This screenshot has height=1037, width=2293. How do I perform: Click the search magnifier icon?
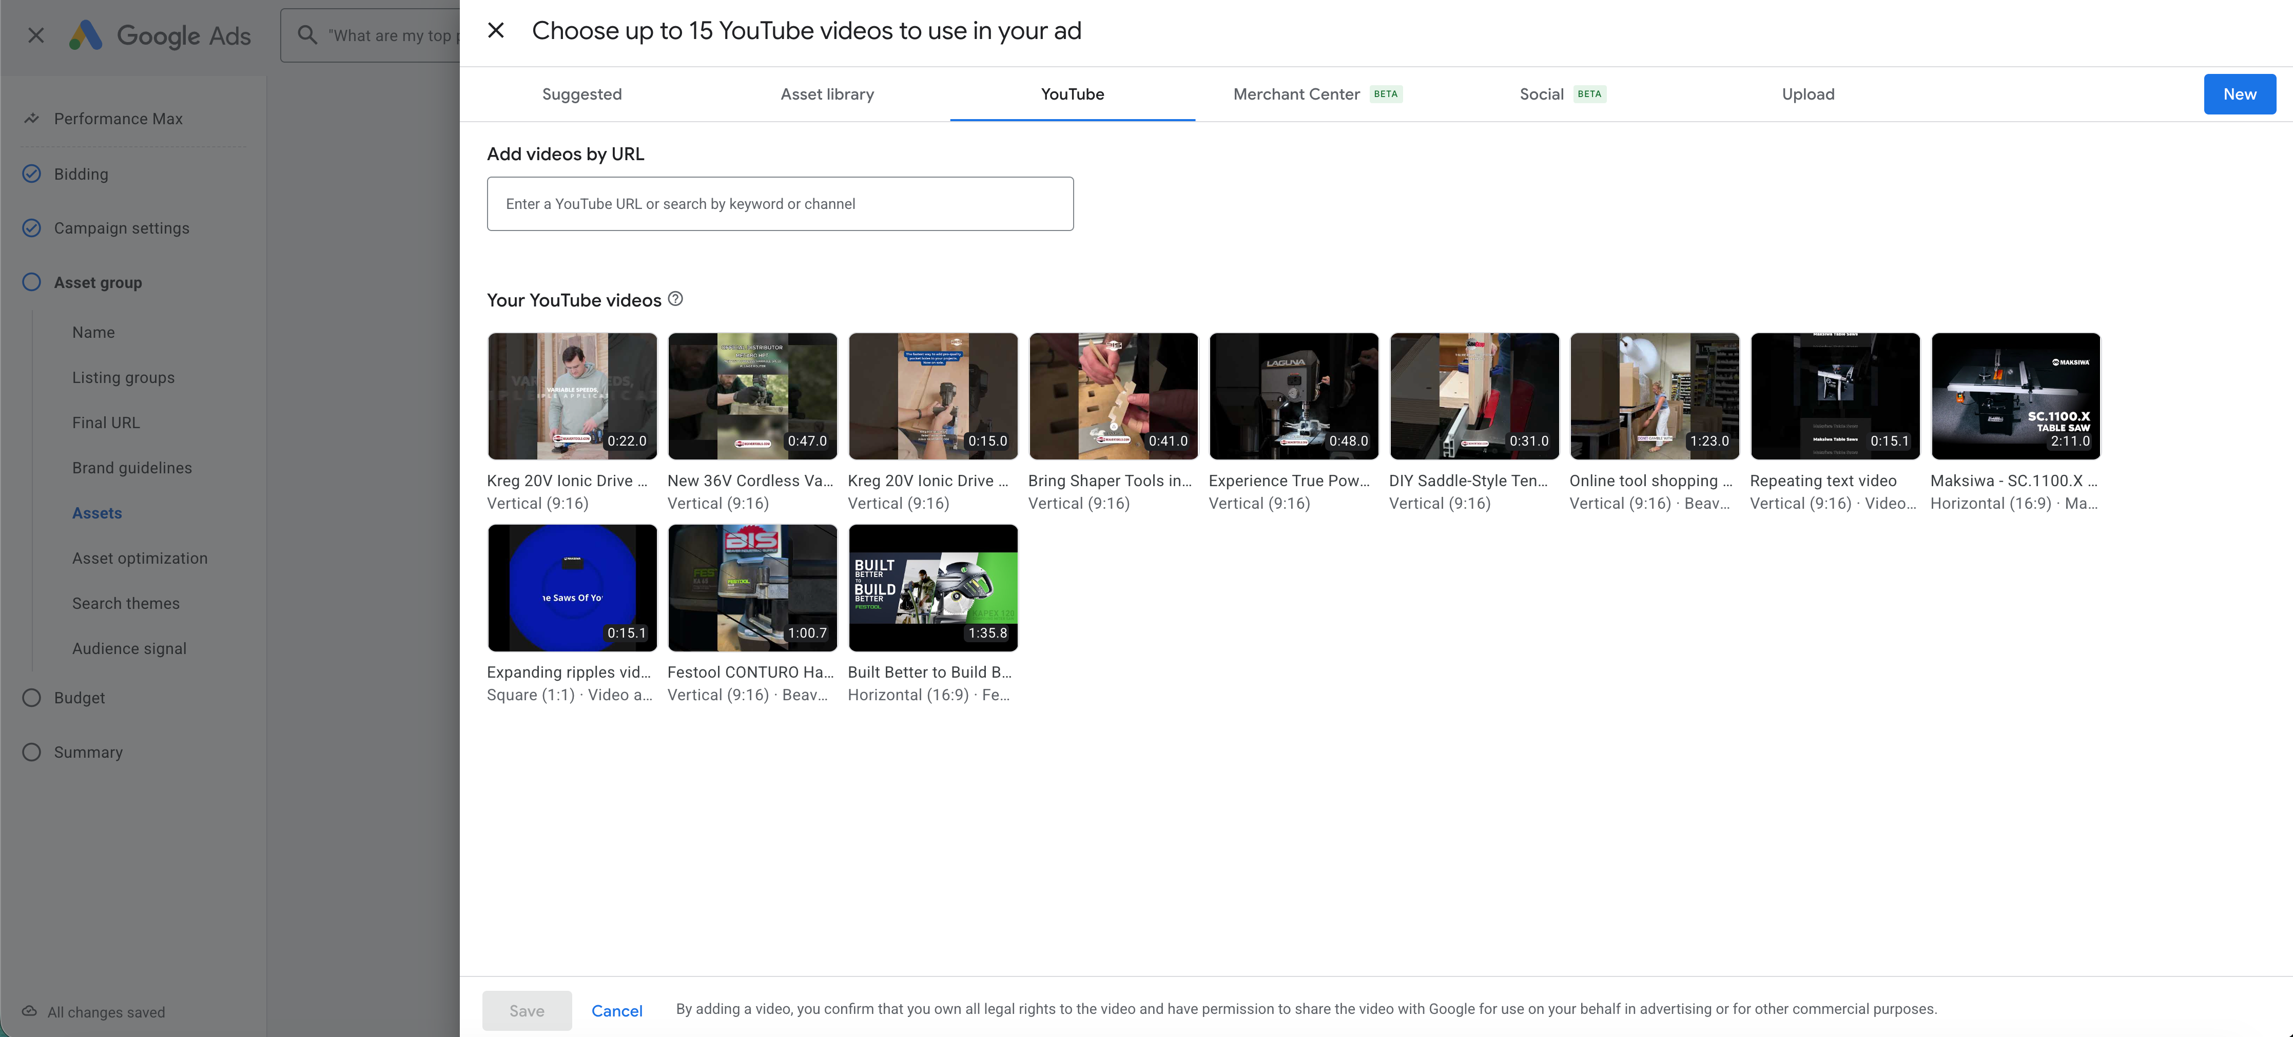pyautogui.click(x=307, y=35)
